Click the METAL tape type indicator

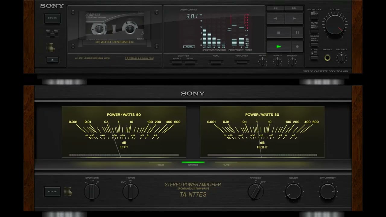(x=189, y=47)
